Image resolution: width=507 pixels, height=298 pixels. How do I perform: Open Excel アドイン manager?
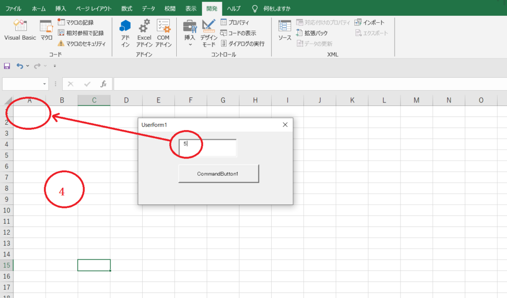144,33
